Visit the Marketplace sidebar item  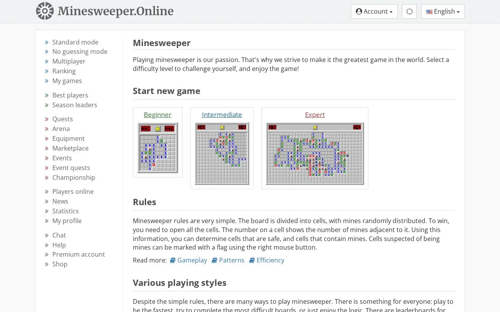click(x=70, y=148)
